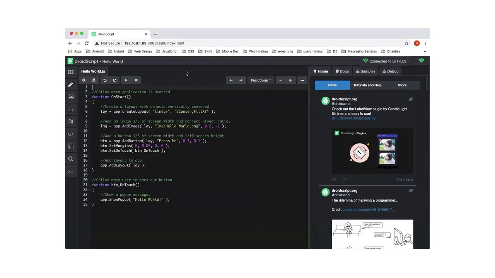Switch to the Home tab

point(321,71)
